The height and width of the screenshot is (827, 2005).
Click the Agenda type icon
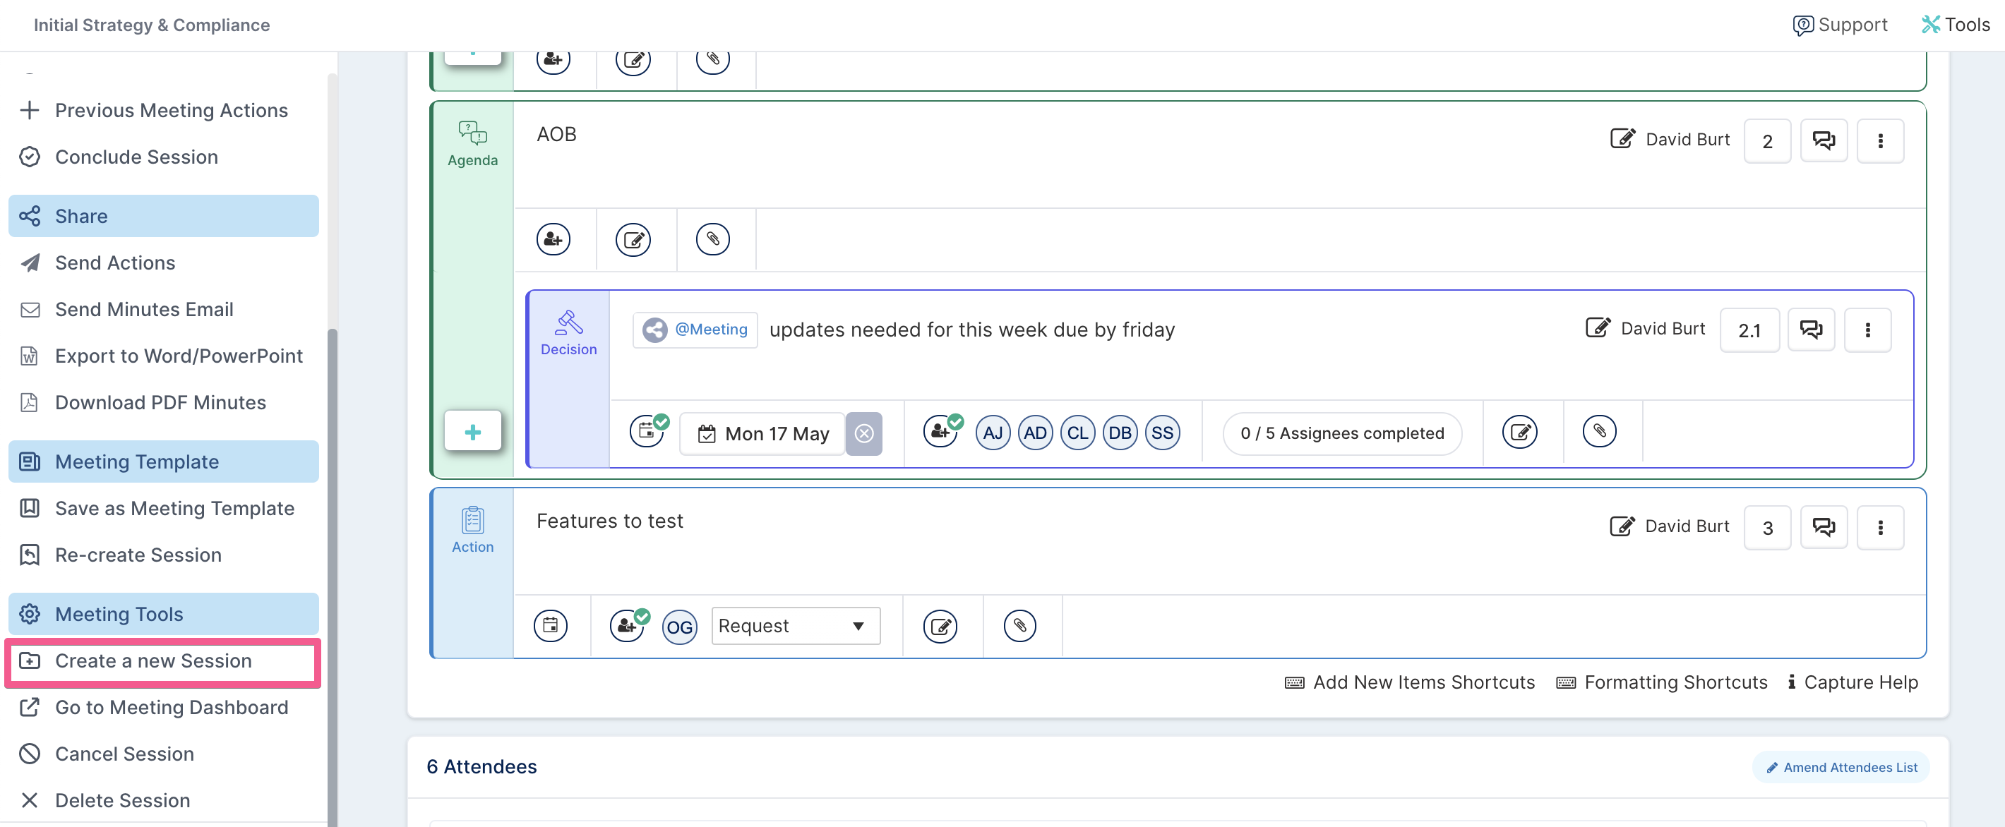(x=472, y=143)
